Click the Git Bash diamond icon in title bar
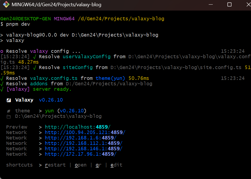Viewport: 251px width, 179px height. tap(6, 5)
